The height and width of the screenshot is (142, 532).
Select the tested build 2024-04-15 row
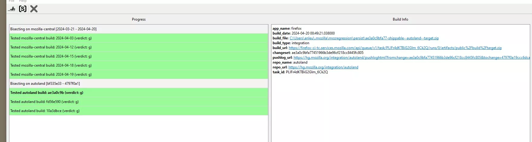(x=139, y=56)
